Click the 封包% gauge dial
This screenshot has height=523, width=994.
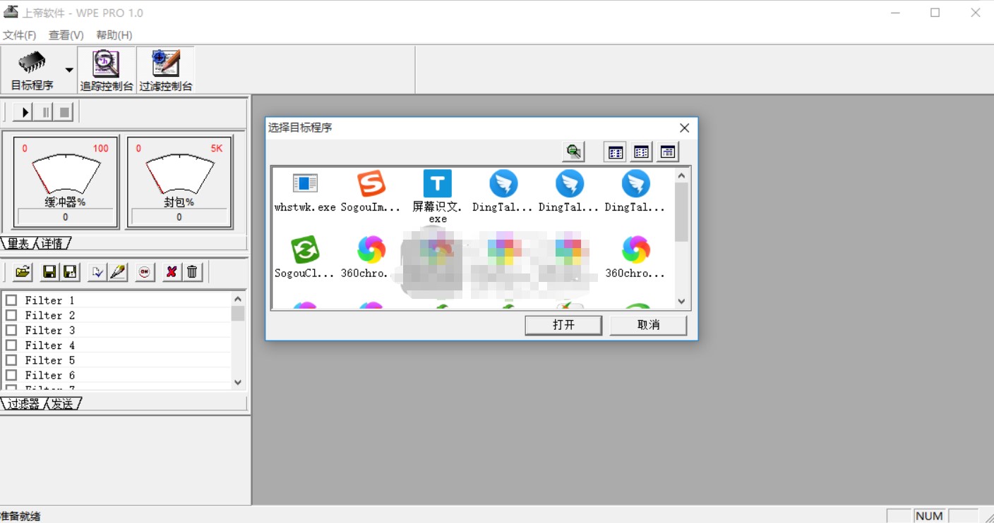tap(179, 174)
